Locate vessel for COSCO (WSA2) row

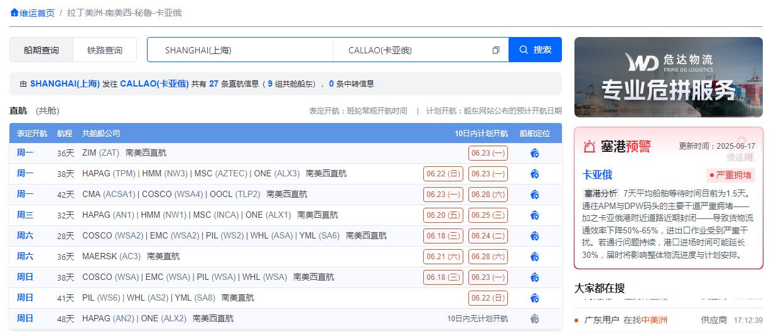[x=535, y=236]
